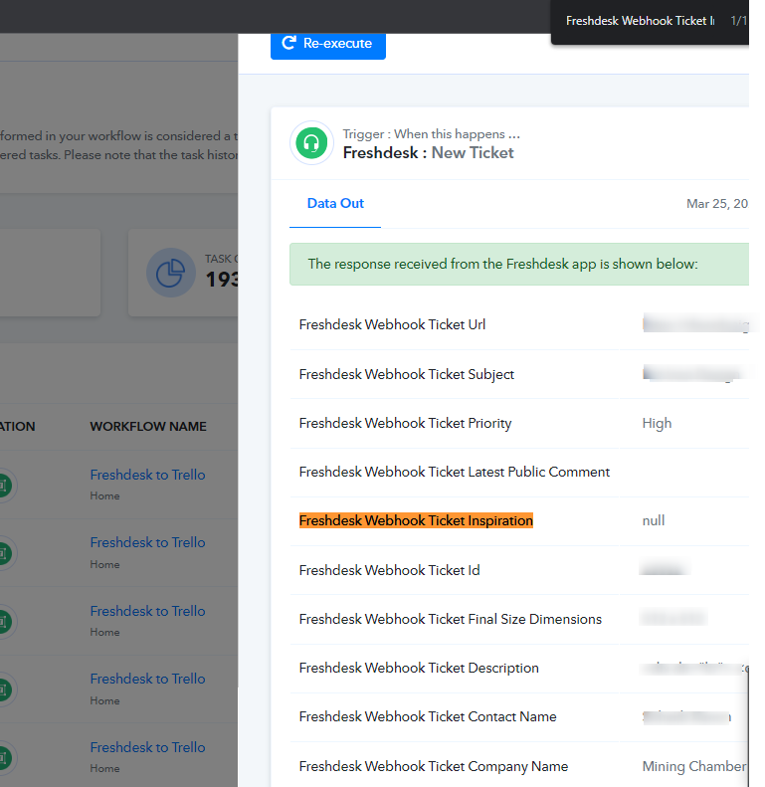765x787 pixels.
Task: Click the Freshdesk : New Ticket title
Action: point(428,152)
